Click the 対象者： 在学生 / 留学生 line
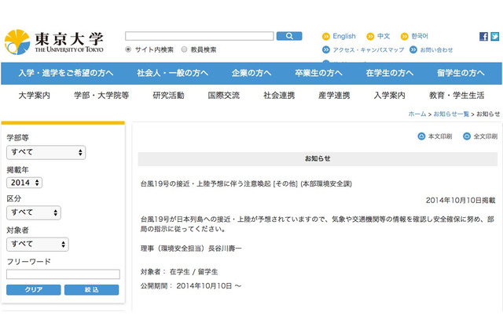The image size is (503, 334). point(179,272)
